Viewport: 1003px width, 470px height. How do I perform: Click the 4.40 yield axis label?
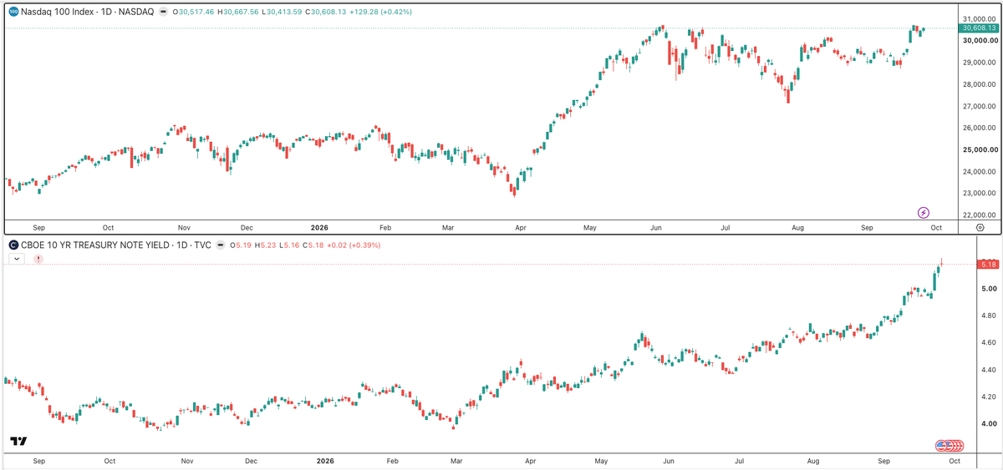click(989, 369)
